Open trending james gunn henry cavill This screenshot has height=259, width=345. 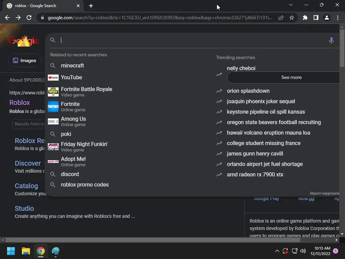(255, 154)
